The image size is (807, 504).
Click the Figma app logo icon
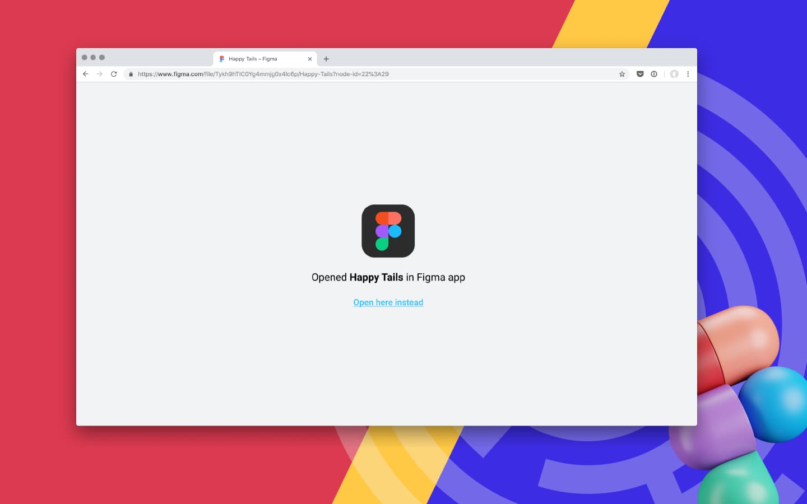tap(388, 231)
